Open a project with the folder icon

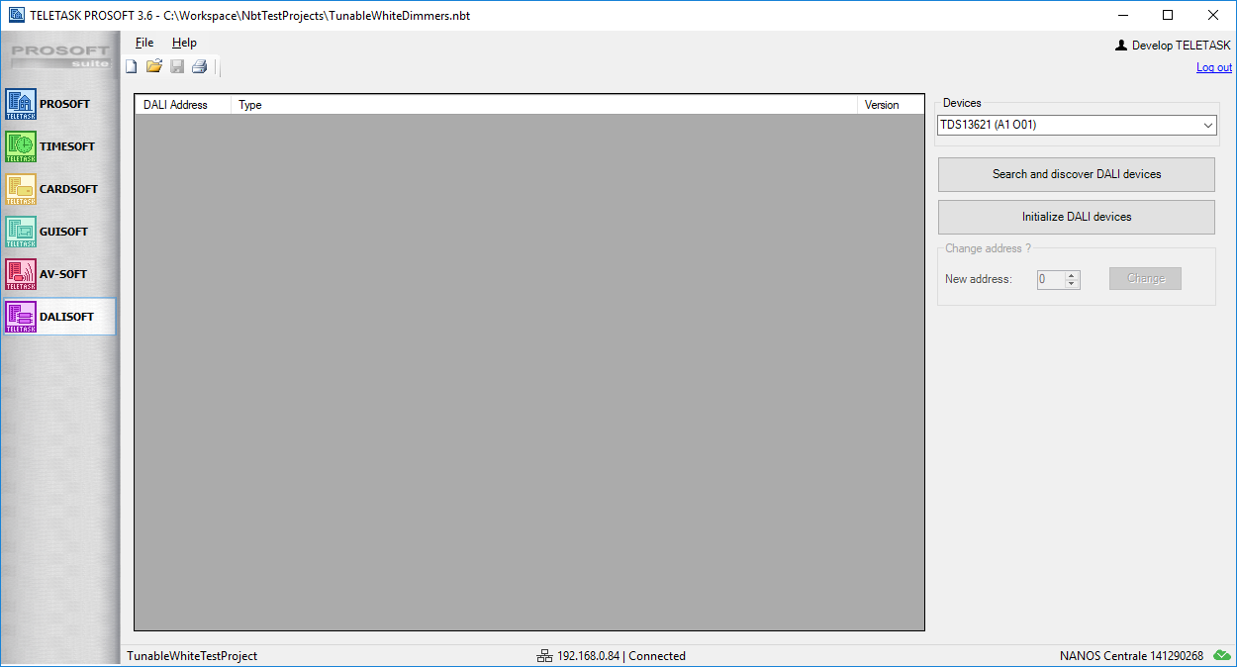tap(154, 66)
